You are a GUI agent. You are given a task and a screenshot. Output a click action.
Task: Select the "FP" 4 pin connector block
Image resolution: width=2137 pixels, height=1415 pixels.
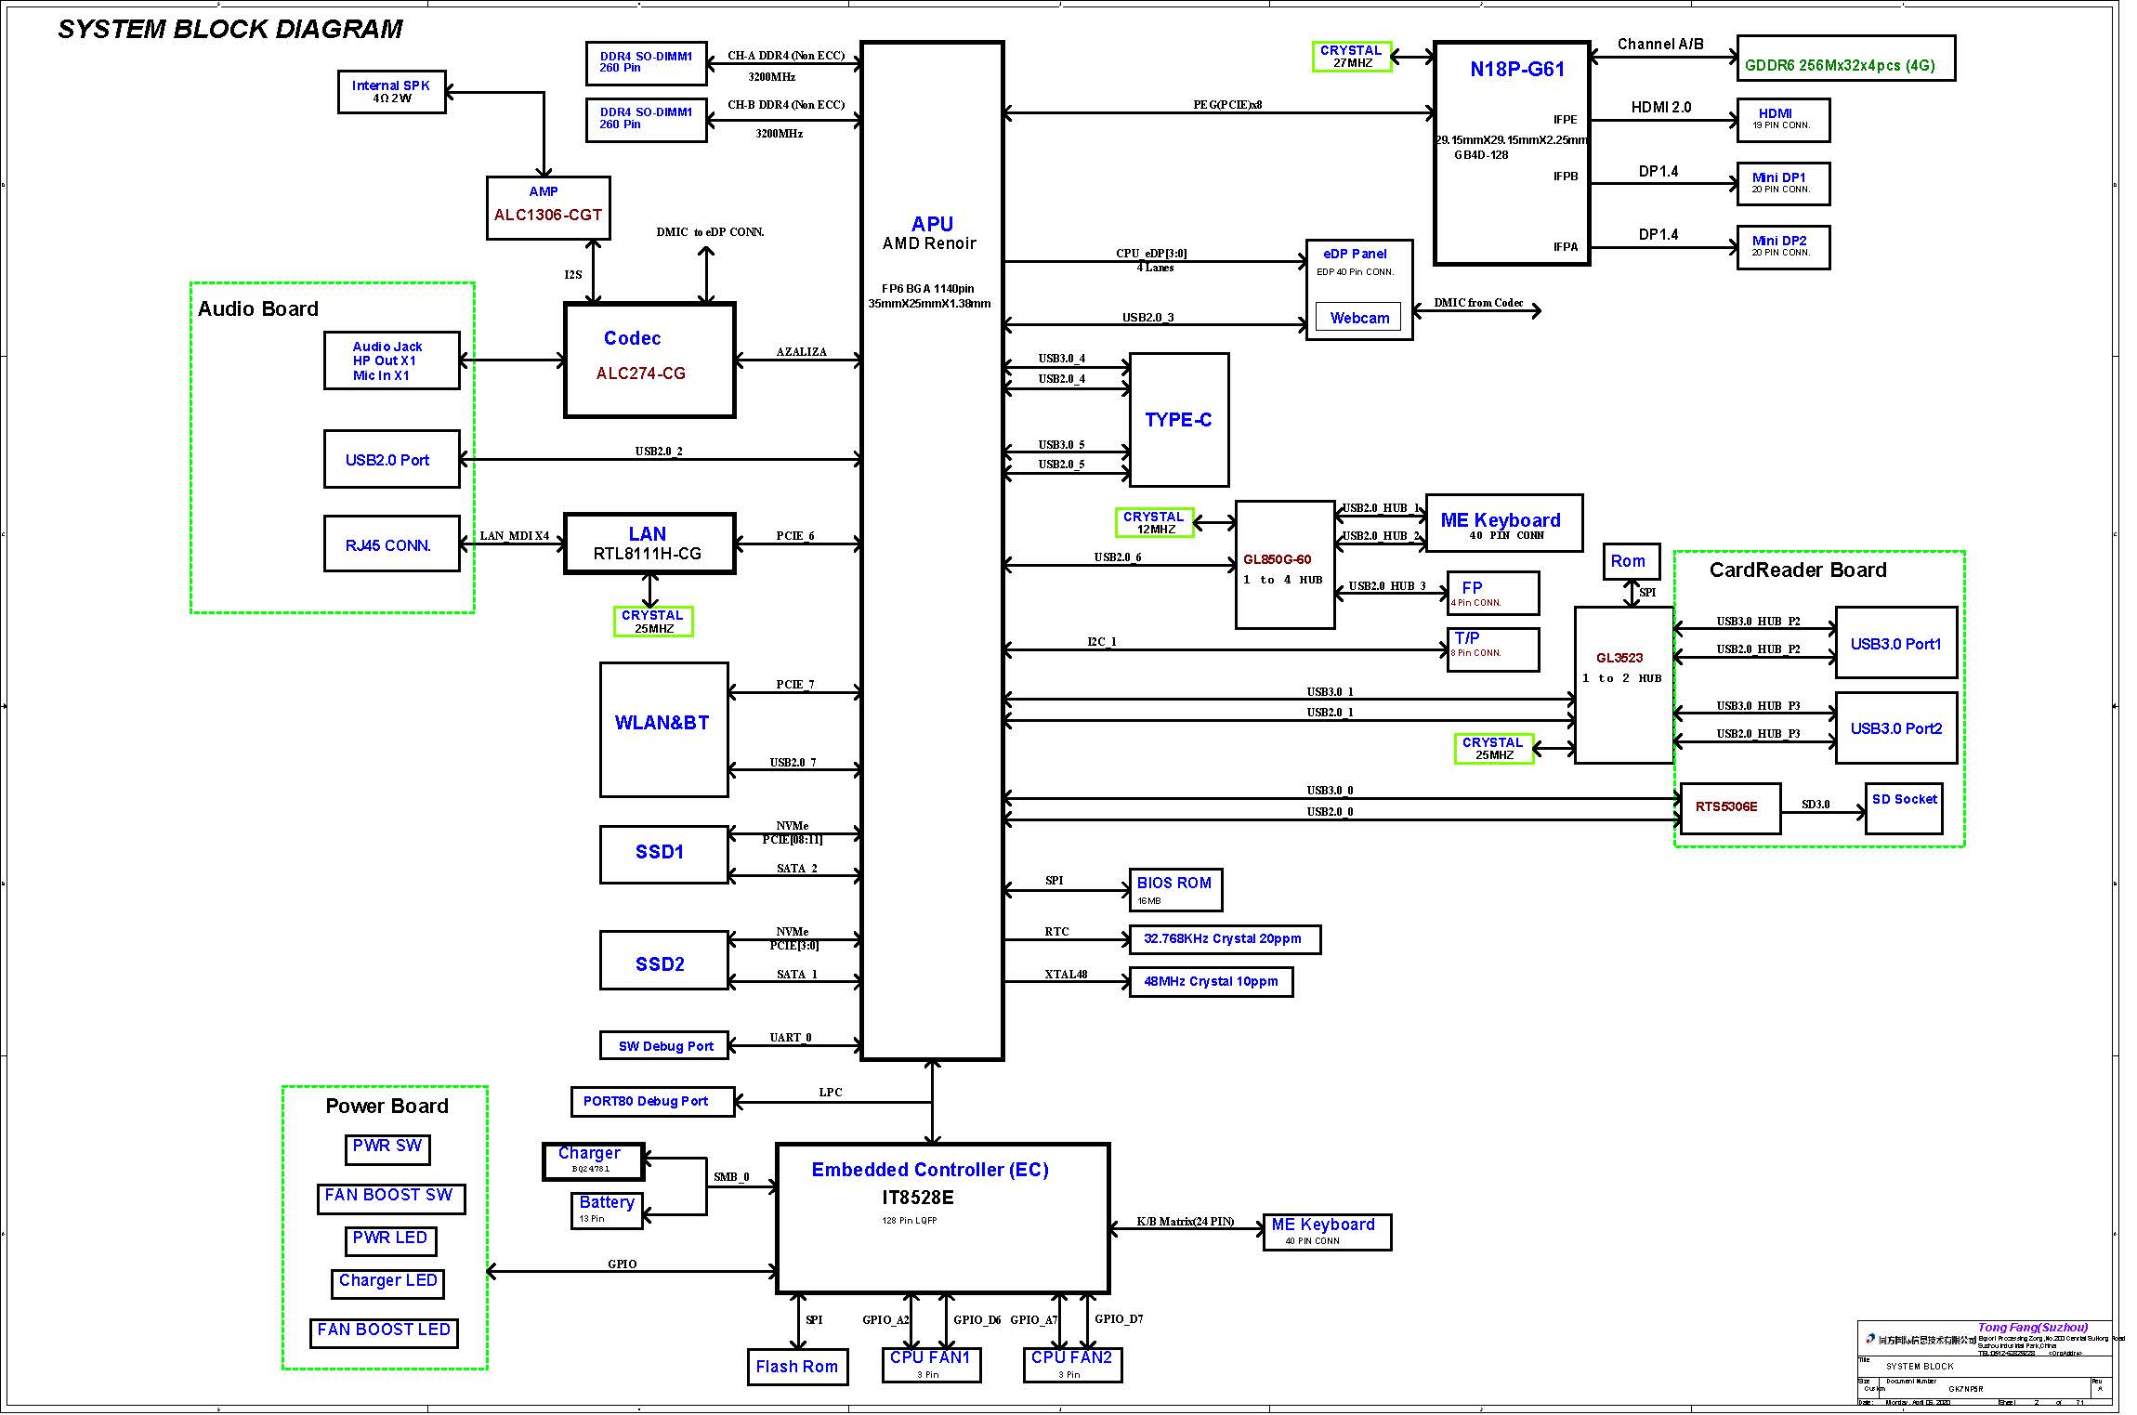[1493, 594]
